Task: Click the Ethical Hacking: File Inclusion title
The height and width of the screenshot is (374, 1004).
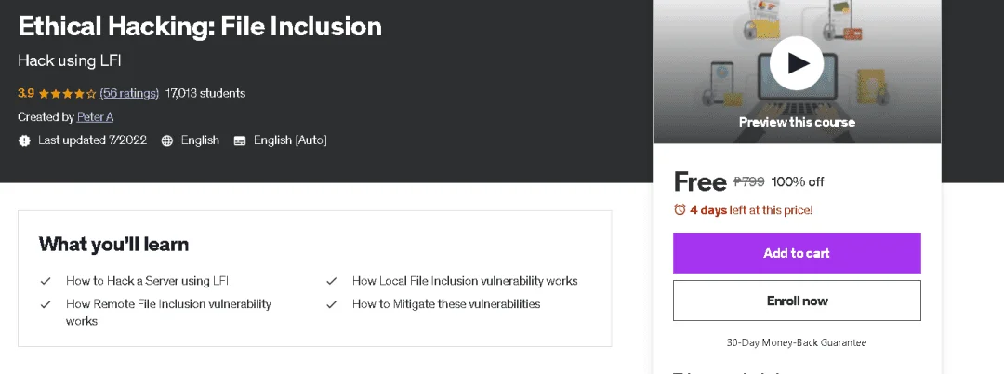Action: pyautogui.click(x=200, y=26)
